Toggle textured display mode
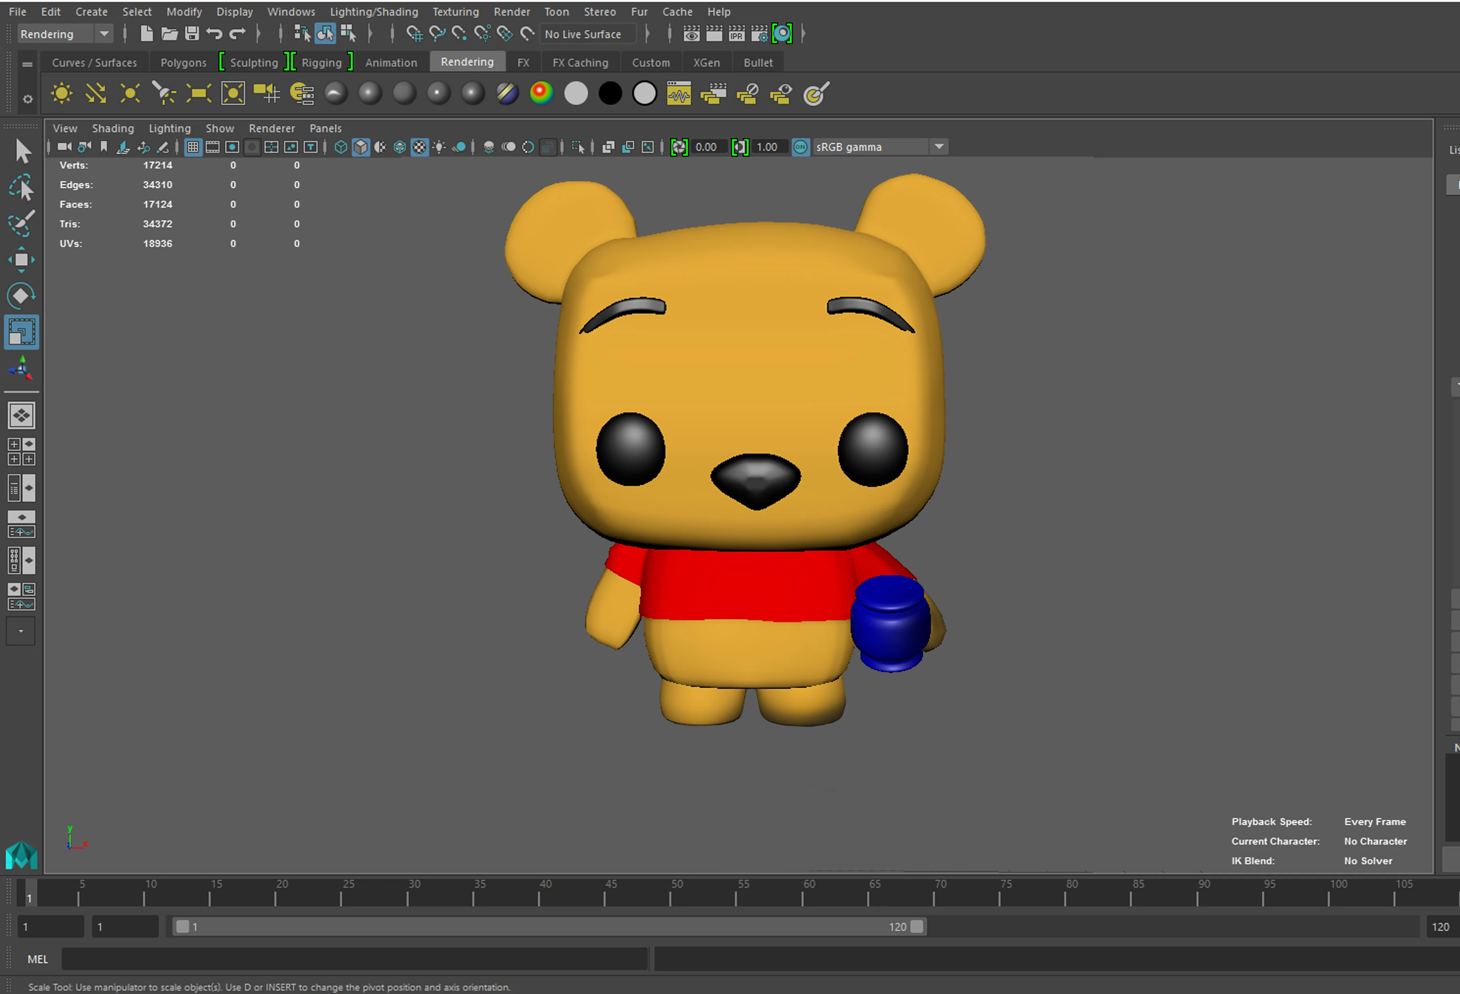 [x=419, y=147]
